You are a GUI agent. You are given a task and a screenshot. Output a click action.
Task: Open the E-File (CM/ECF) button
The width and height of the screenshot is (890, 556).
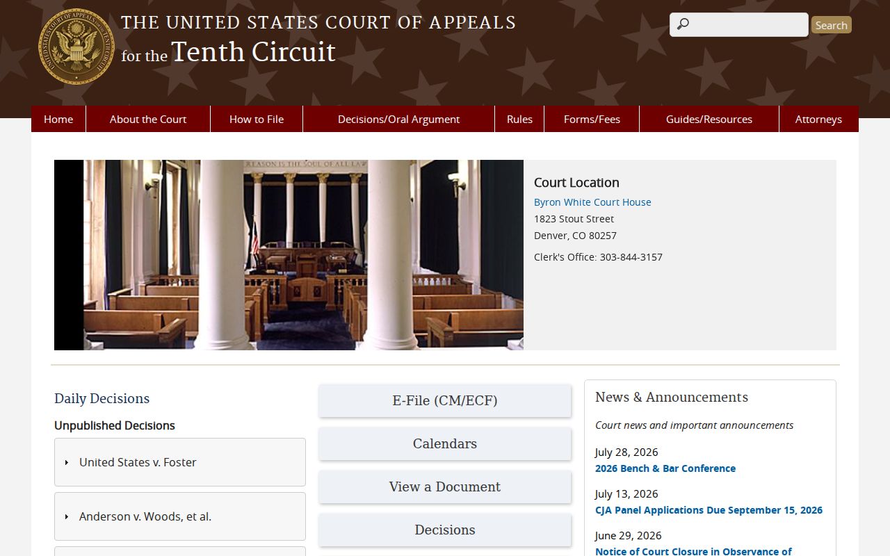click(x=445, y=401)
